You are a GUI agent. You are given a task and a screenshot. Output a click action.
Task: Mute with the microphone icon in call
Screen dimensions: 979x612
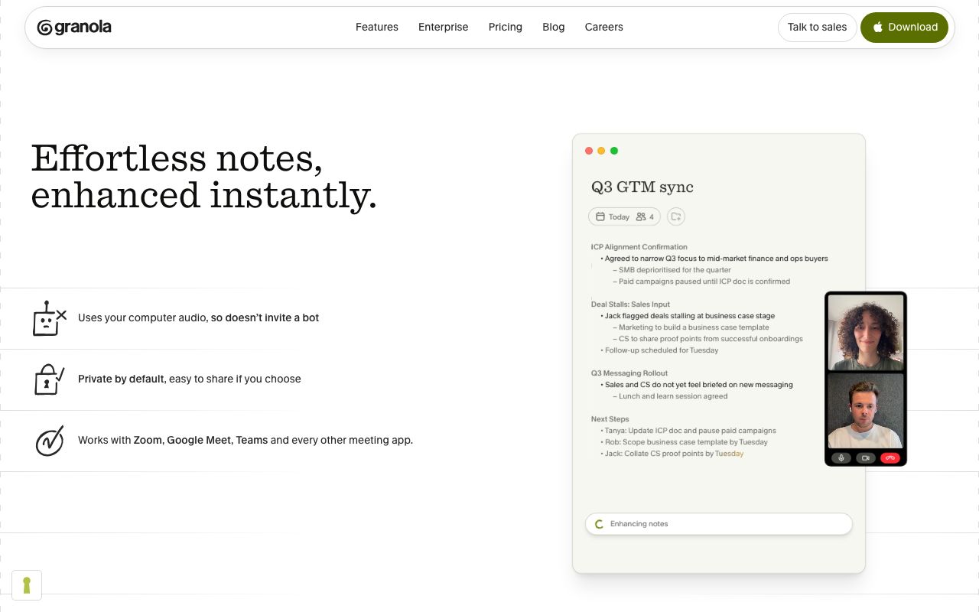pyautogui.click(x=841, y=458)
